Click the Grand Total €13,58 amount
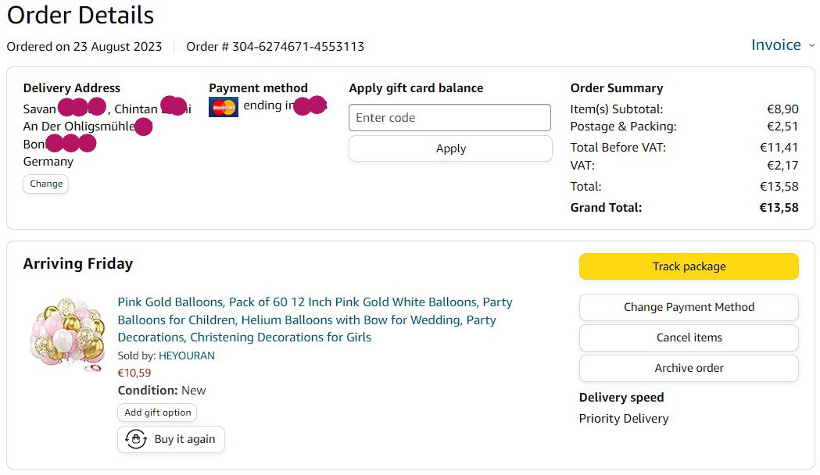The width and height of the screenshot is (820, 475). (x=779, y=208)
